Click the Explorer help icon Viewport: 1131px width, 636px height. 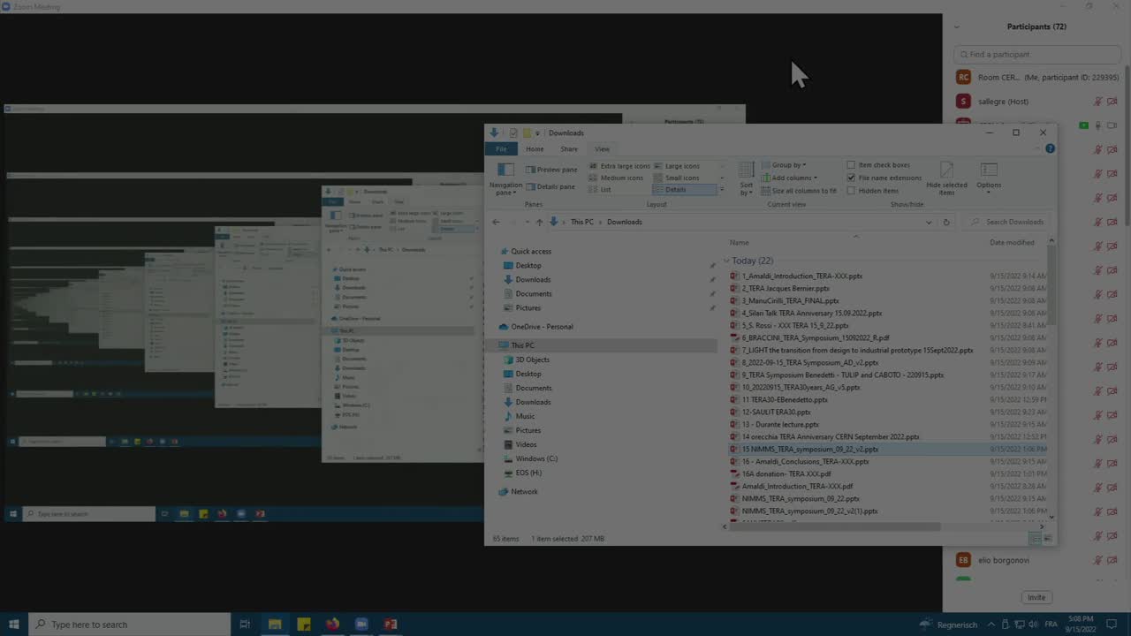pyautogui.click(x=1050, y=148)
